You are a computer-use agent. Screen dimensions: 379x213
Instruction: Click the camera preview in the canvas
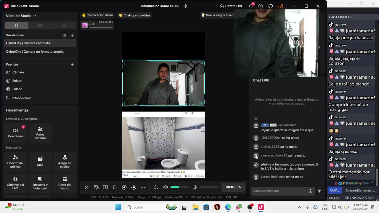coord(163,83)
